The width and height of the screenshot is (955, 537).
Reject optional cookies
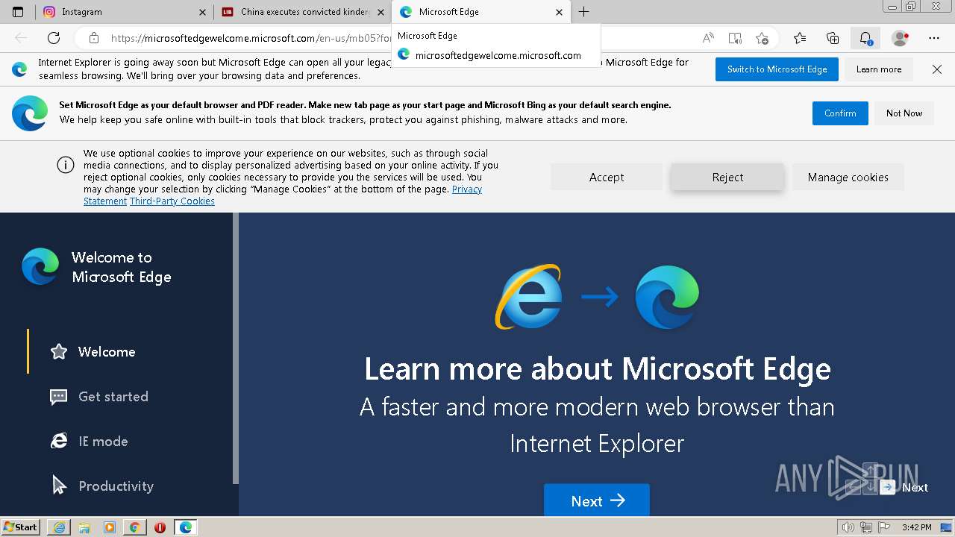[x=727, y=177]
